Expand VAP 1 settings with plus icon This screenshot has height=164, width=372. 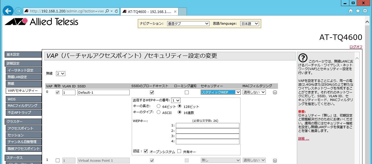(275, 161)
